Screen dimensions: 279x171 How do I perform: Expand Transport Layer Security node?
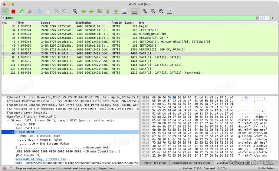[x=4, y=113]
